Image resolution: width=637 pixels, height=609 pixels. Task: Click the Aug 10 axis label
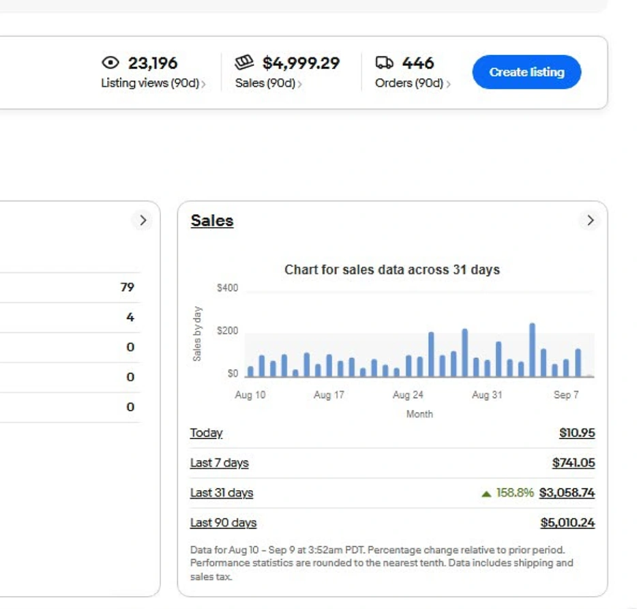click(x=250, y=395)
